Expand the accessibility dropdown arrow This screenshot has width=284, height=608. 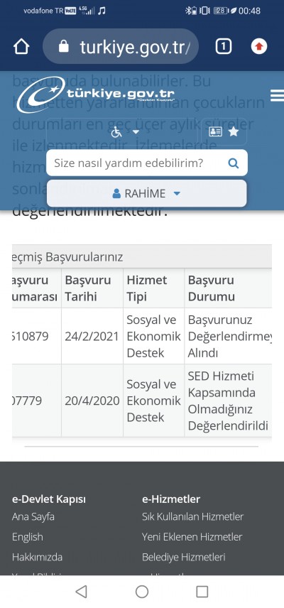[x=136, y=132]
